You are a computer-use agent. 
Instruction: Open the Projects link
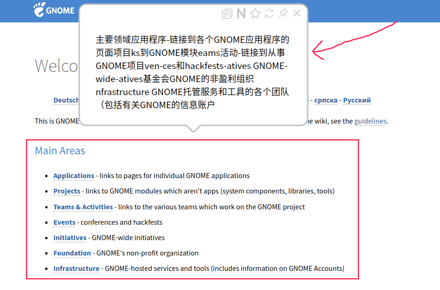[67, 191]
